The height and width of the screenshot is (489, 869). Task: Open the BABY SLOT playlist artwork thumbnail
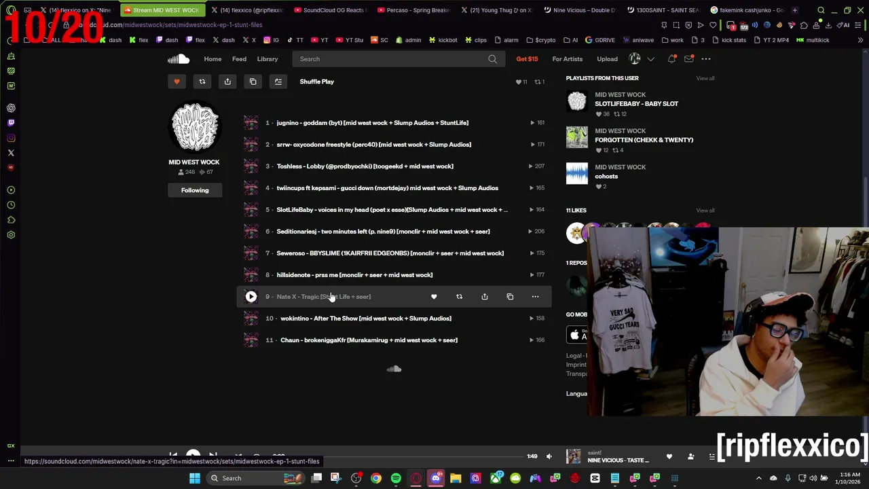click(577, 101)
